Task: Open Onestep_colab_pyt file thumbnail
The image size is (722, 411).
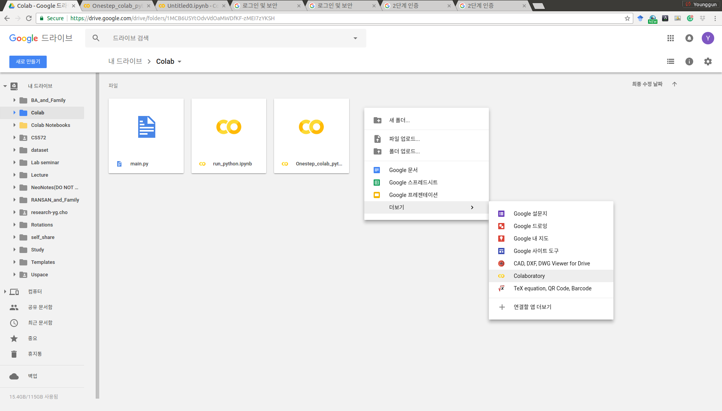Action: click(311, 136)
